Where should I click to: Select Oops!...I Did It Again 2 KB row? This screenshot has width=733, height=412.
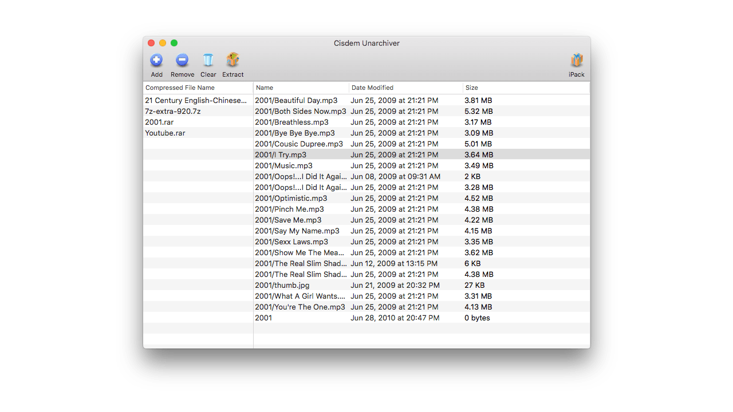click(421, 176)
